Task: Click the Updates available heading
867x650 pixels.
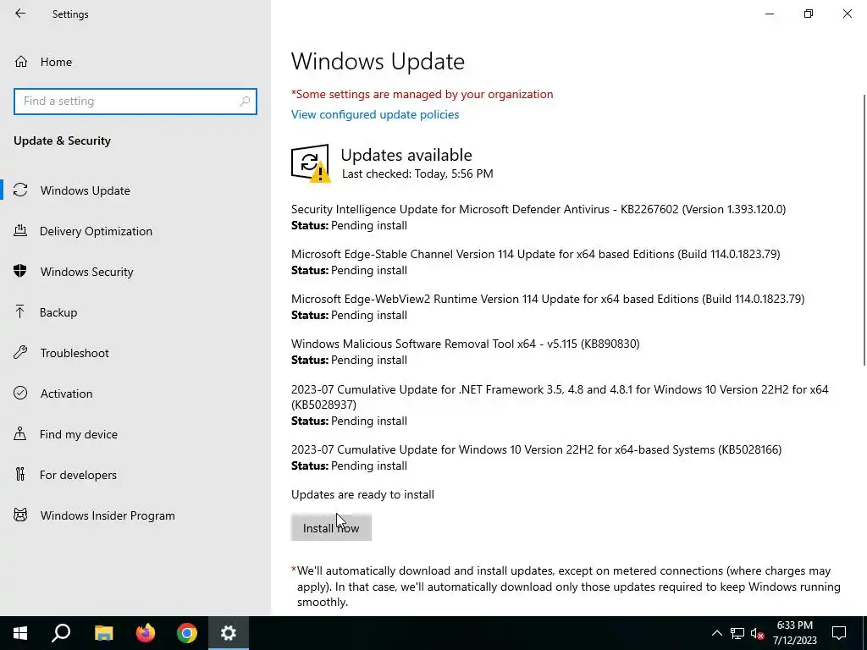Action: (x=406, y=155)
